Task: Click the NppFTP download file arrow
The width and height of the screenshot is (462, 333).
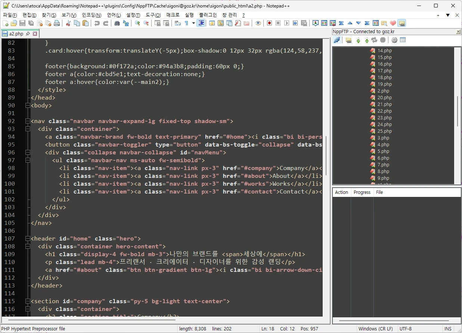Action: pyautogui.click(x=358, y=40)
